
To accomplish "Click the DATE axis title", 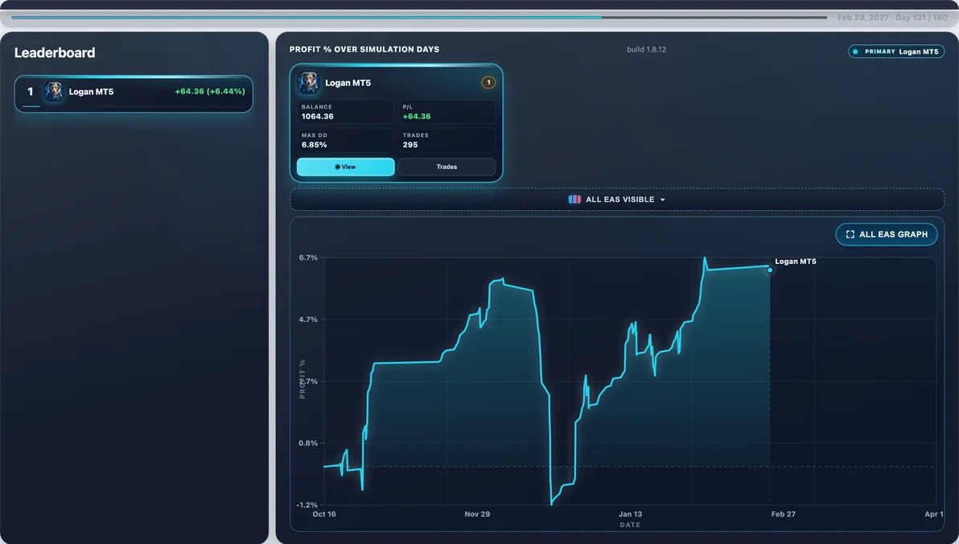I will click(x=630, y=525).
